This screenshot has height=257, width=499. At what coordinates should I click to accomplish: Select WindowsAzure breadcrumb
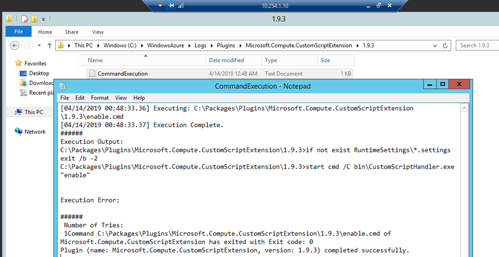tap(165, 46)
